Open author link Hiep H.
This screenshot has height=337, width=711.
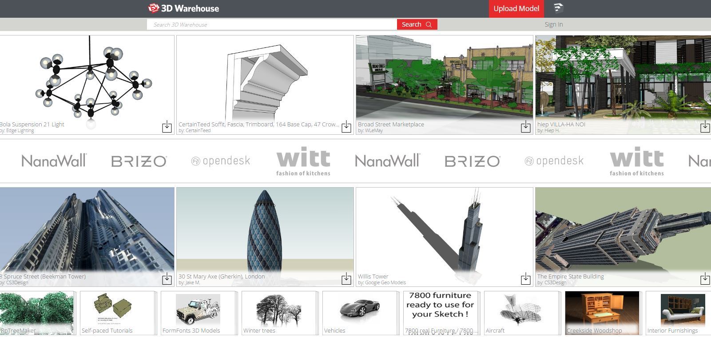tap(552, 131)
